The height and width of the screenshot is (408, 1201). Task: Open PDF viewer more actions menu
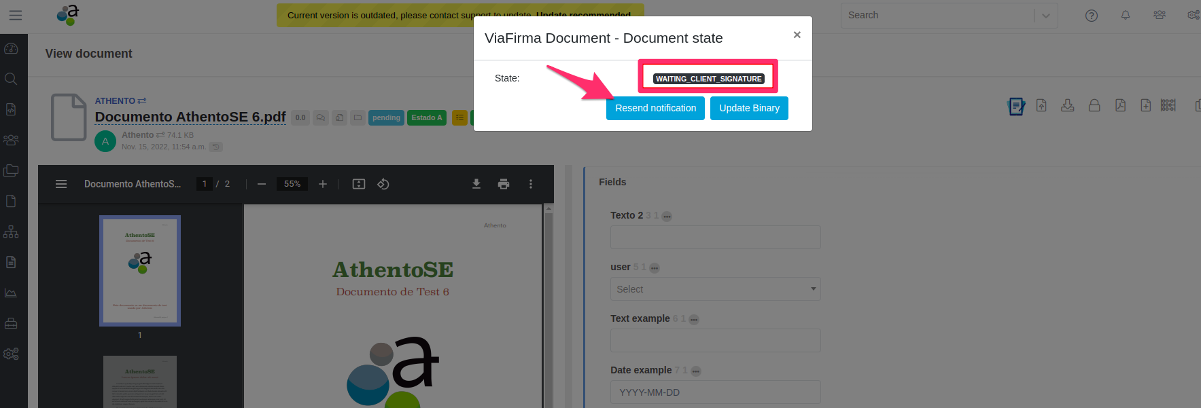(531, 184)
